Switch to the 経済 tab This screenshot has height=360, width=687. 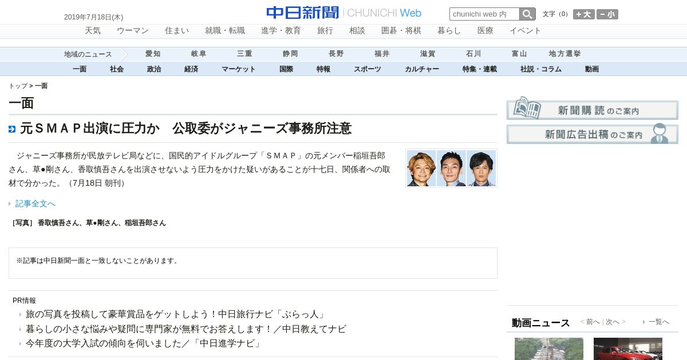tap(191, 69)
